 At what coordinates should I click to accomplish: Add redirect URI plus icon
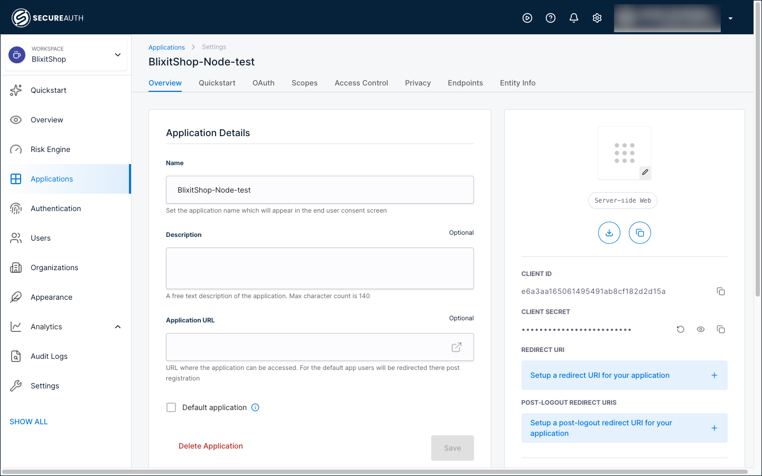click(x=714, y=375)
